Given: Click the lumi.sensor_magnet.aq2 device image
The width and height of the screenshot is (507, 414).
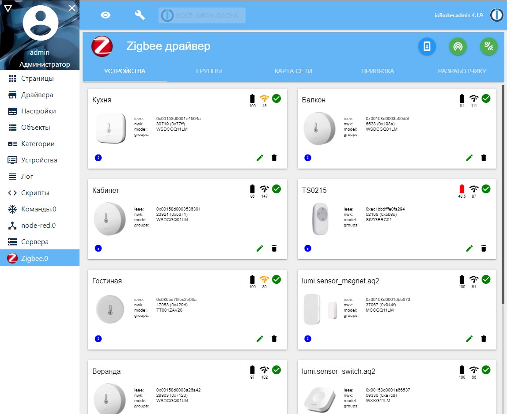Looking at the screenshot, I should click(320, 309).
